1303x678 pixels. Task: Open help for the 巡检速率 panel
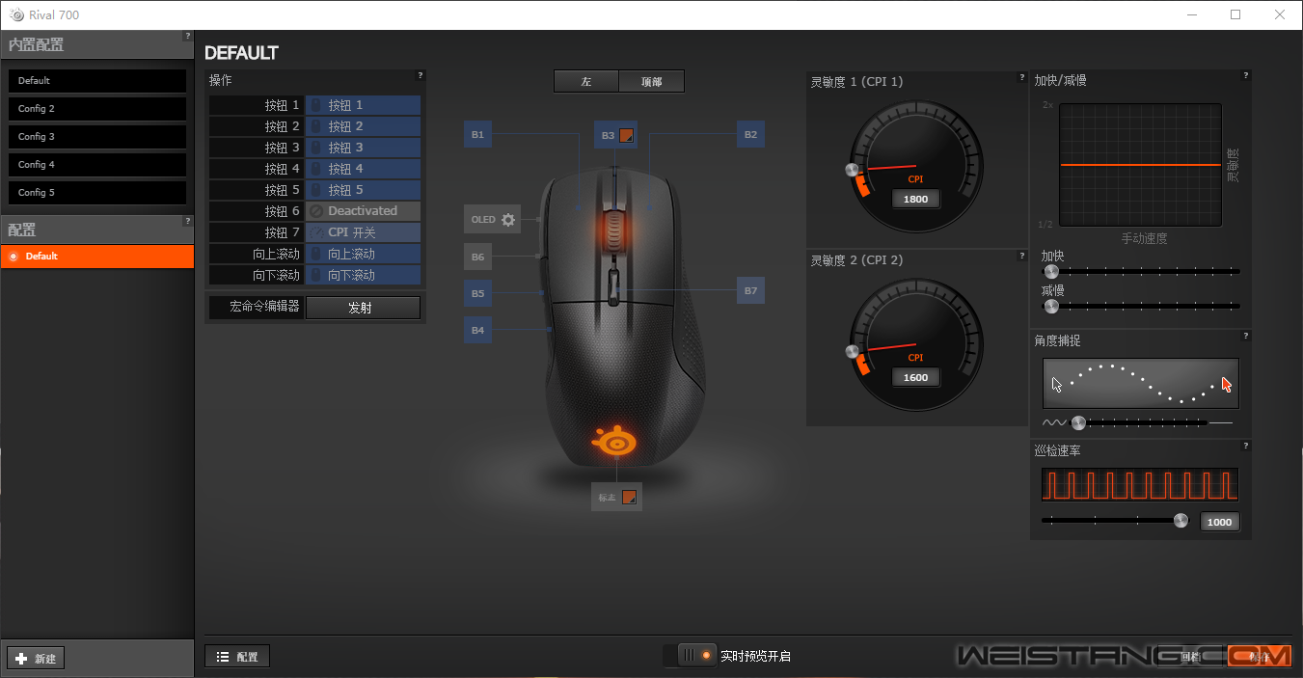point(1246,446)
